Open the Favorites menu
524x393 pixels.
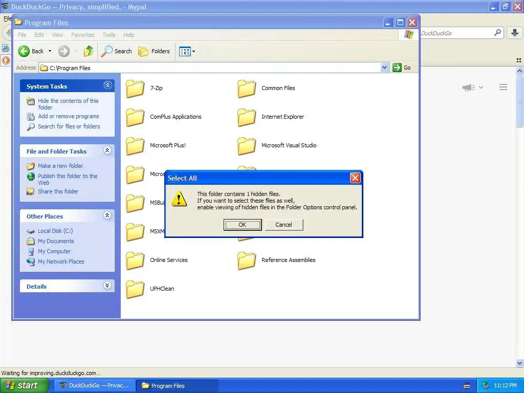coord(82,35)
